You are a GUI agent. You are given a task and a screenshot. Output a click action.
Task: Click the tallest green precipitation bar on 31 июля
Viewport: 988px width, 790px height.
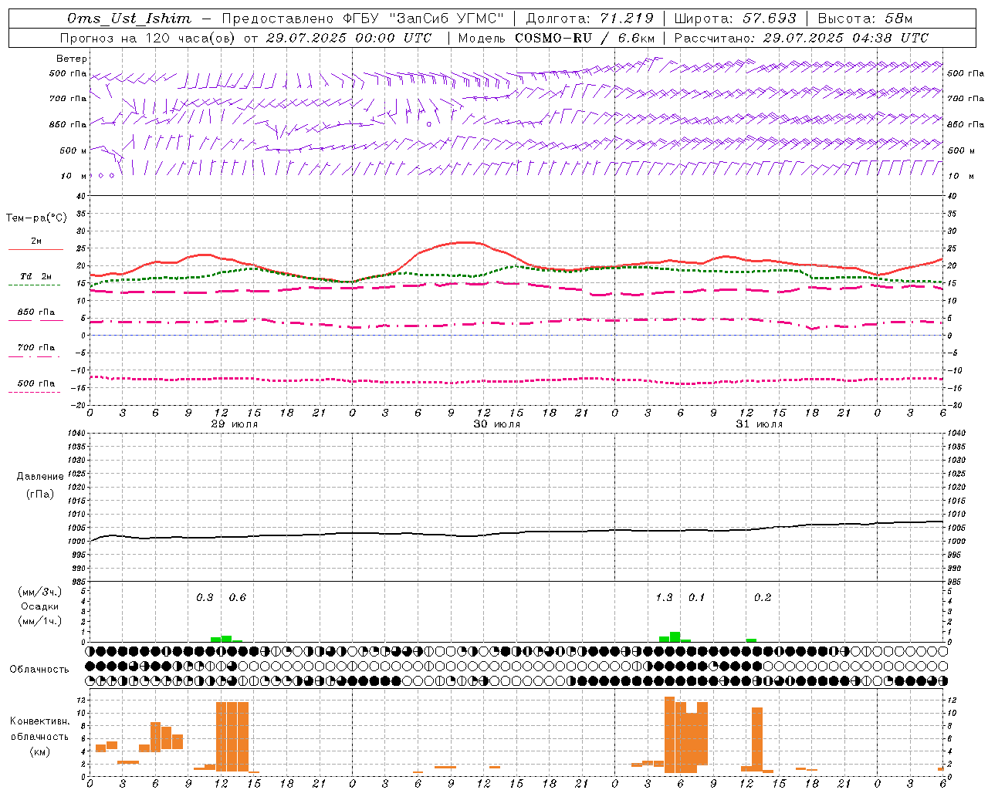pos(675,636)
